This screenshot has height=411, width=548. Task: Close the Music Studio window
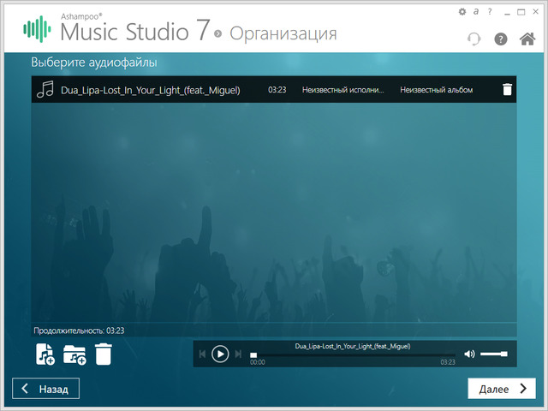point(535,11)
